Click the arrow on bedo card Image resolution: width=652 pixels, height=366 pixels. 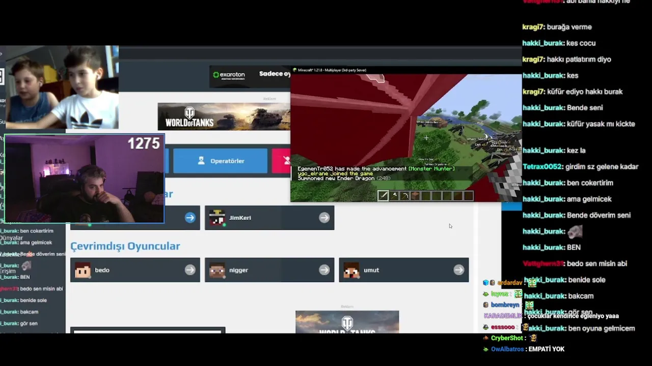[x=189, y=270]
